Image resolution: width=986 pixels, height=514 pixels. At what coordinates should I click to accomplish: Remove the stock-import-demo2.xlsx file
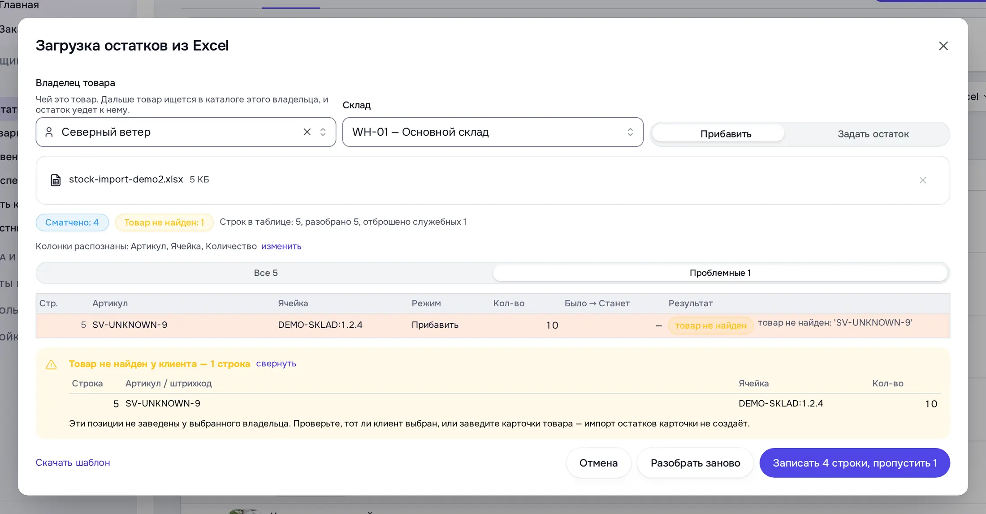point(922,180)
